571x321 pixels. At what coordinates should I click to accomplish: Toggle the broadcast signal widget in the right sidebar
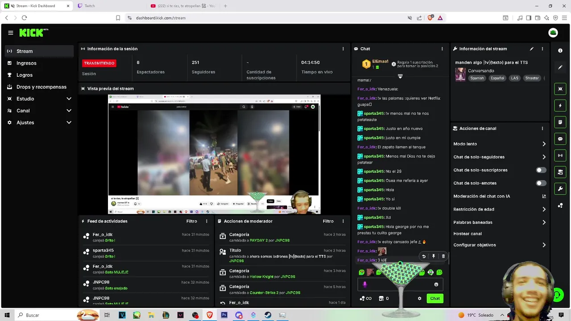[560, 156]
